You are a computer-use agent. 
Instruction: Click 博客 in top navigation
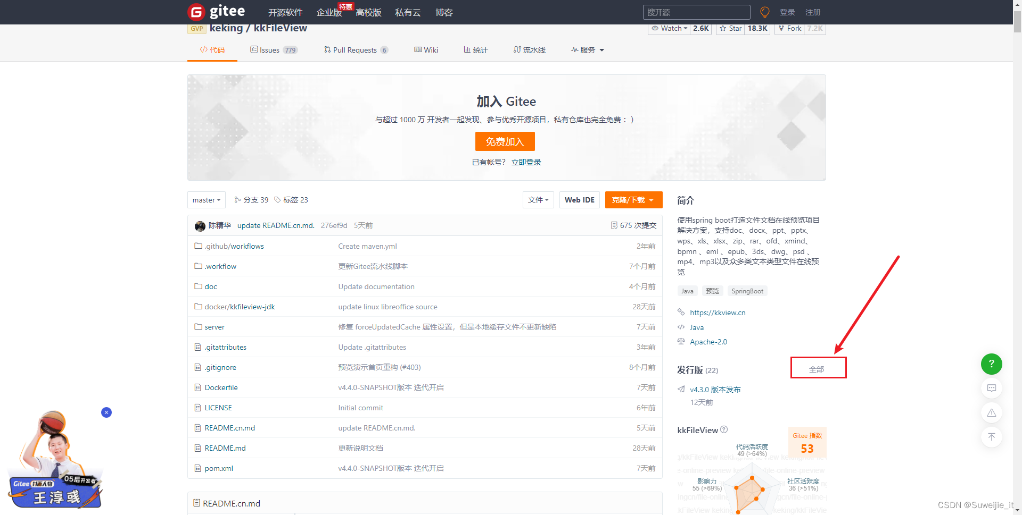[444, 12]
